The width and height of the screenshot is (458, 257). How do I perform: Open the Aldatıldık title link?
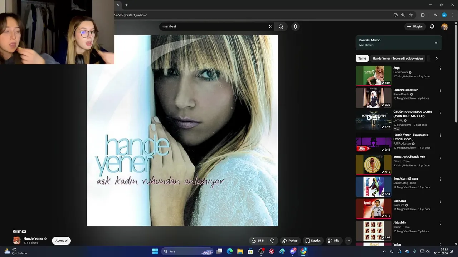(400, 223)
